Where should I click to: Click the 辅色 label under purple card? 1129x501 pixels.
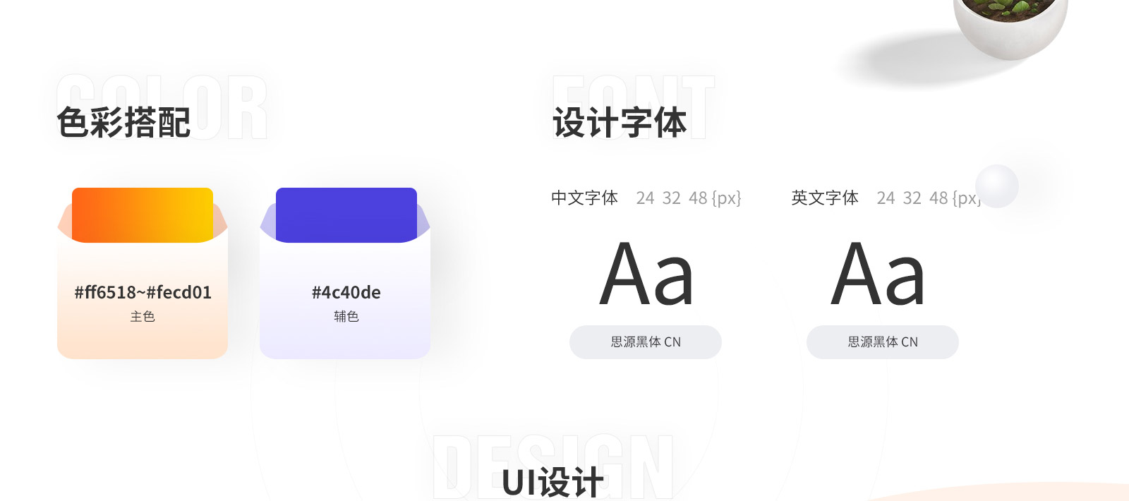coord(346,317)
